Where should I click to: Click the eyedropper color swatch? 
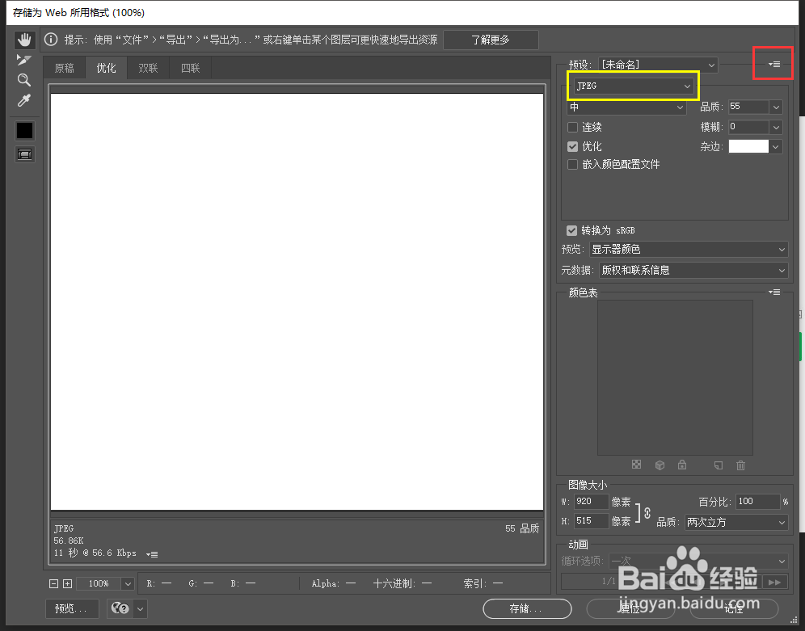pos(24,130)
